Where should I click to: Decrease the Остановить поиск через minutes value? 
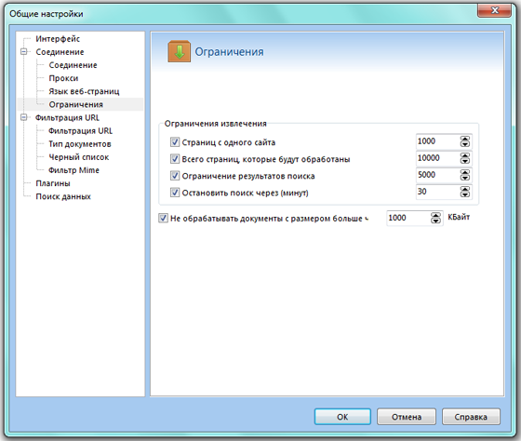pos(465,194)
